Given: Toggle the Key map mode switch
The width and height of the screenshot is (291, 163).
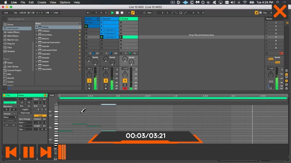Looking at the screenshot, I should [265, 13].
